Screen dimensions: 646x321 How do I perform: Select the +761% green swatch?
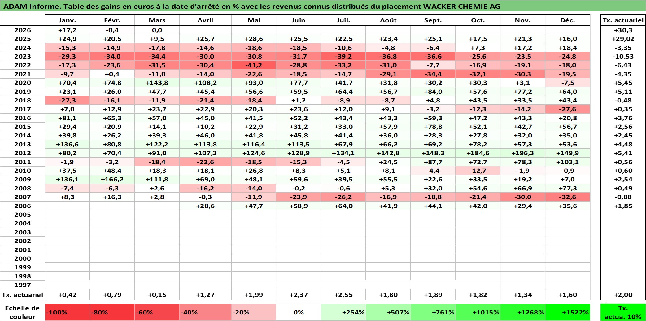[433, 312]
